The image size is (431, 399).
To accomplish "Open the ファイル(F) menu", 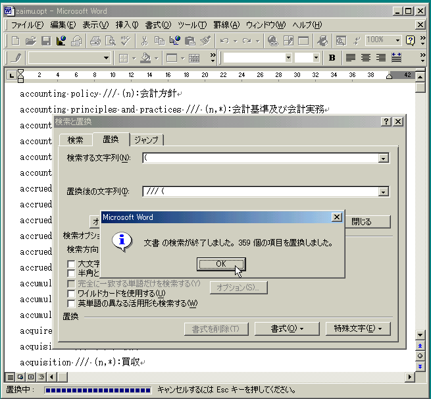I will (27, 25).
